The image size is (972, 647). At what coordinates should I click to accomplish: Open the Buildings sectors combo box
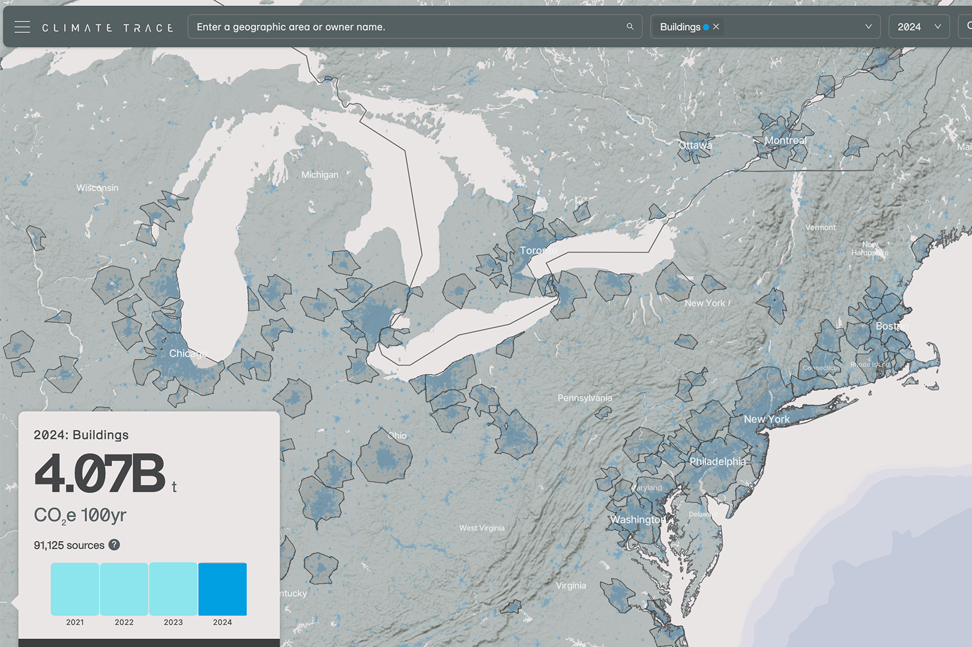coord(765,26)
